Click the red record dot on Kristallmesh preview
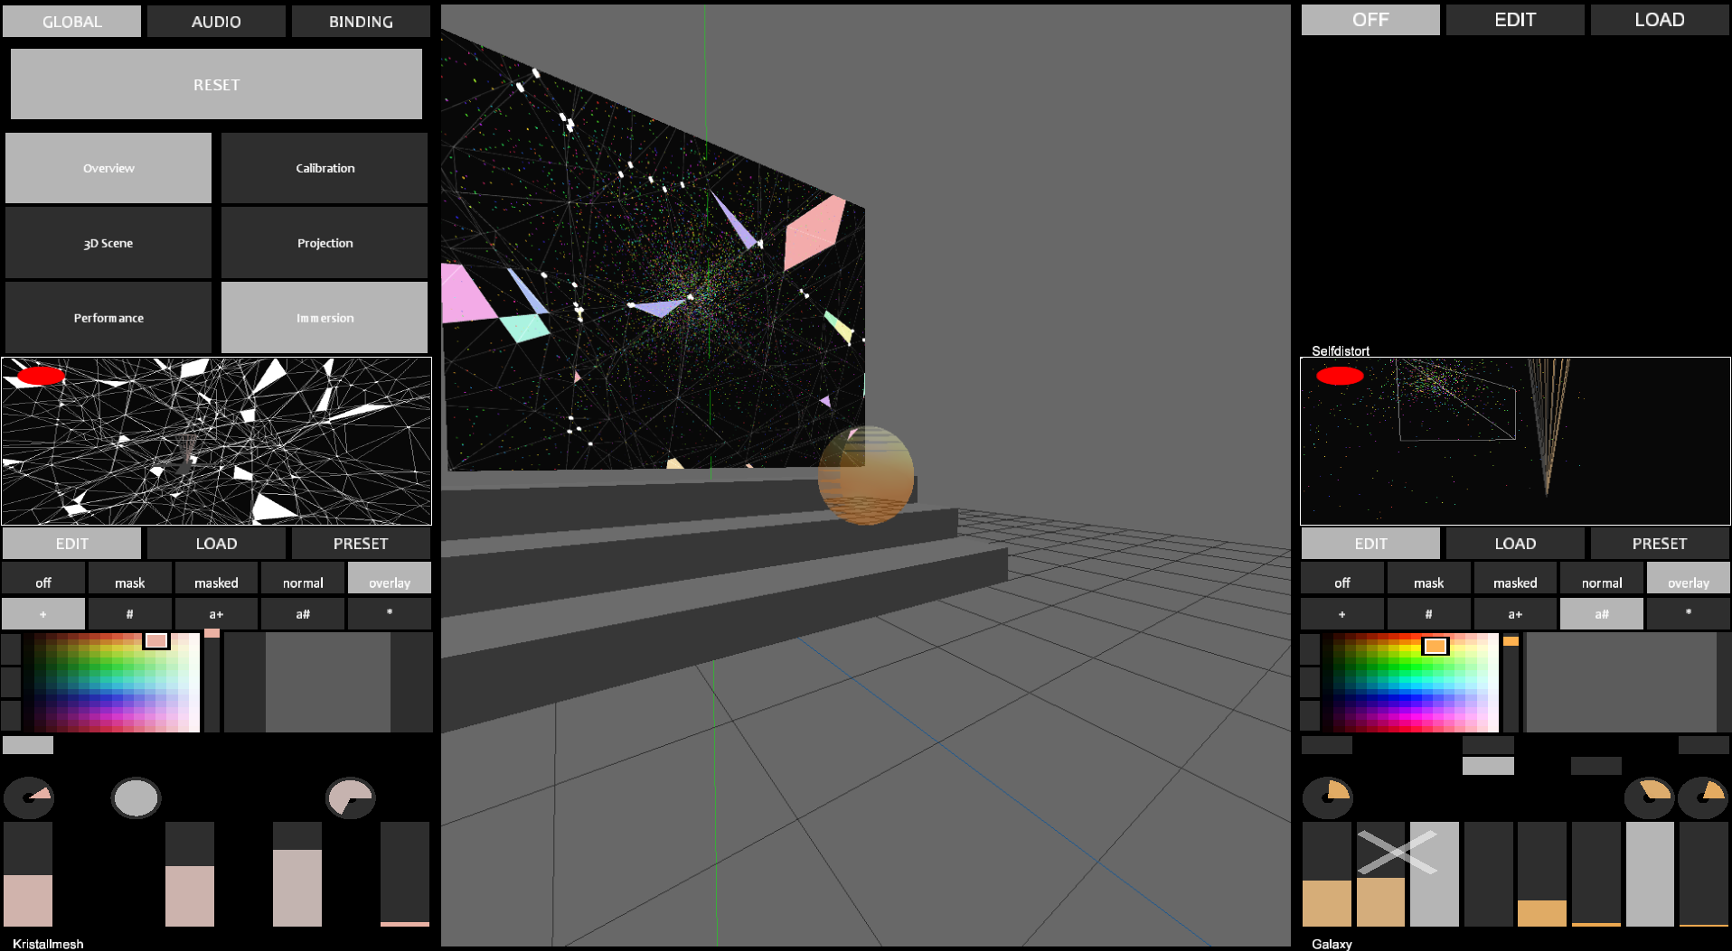This screenshot has width=1732, height=951. tap(41, 376)
